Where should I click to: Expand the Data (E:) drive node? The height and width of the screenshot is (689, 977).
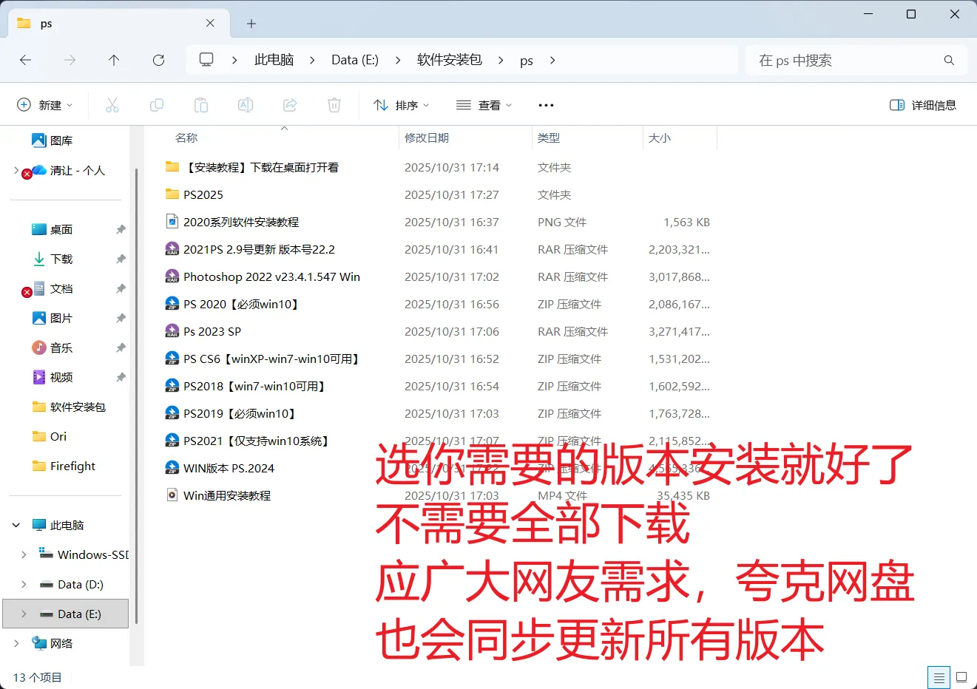pyautogui.click(x=24, y=614)
